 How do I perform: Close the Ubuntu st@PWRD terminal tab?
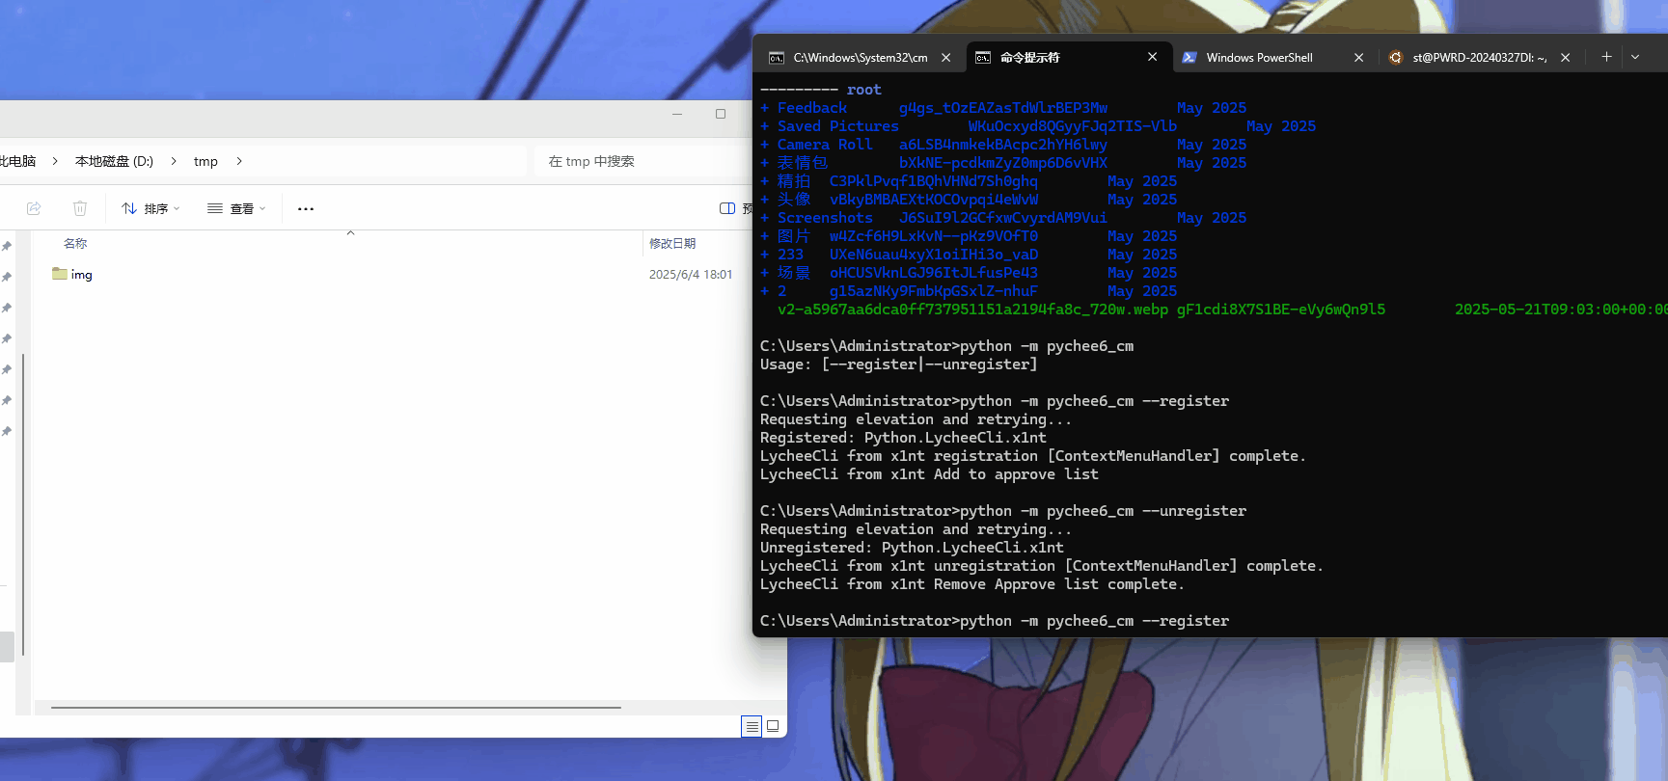click(x=1565, y=58)
